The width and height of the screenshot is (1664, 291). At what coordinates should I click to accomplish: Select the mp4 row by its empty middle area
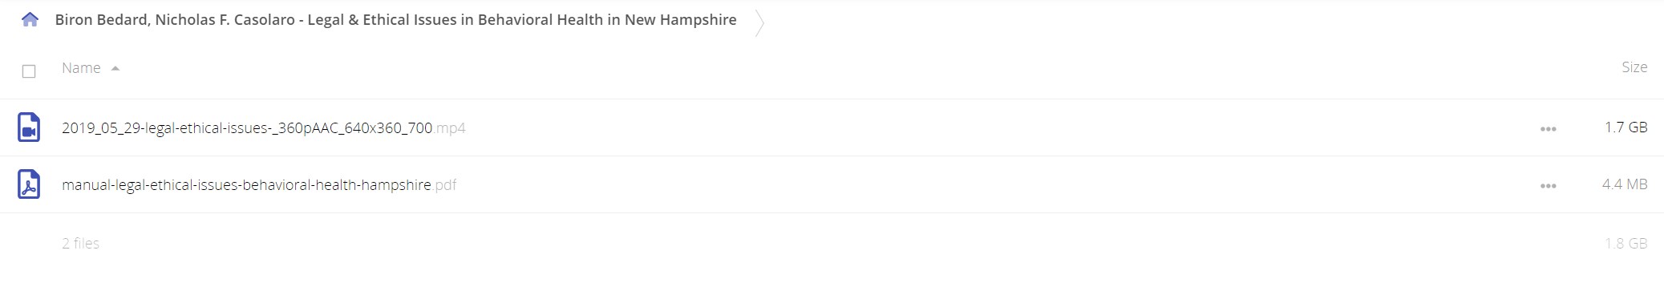pos(994,127)
